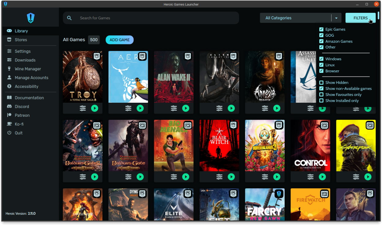Toggle the Show Installed only checkbox
Image resolution: width=382 pixels, height=225 pixels.
(x=321, y=101)
